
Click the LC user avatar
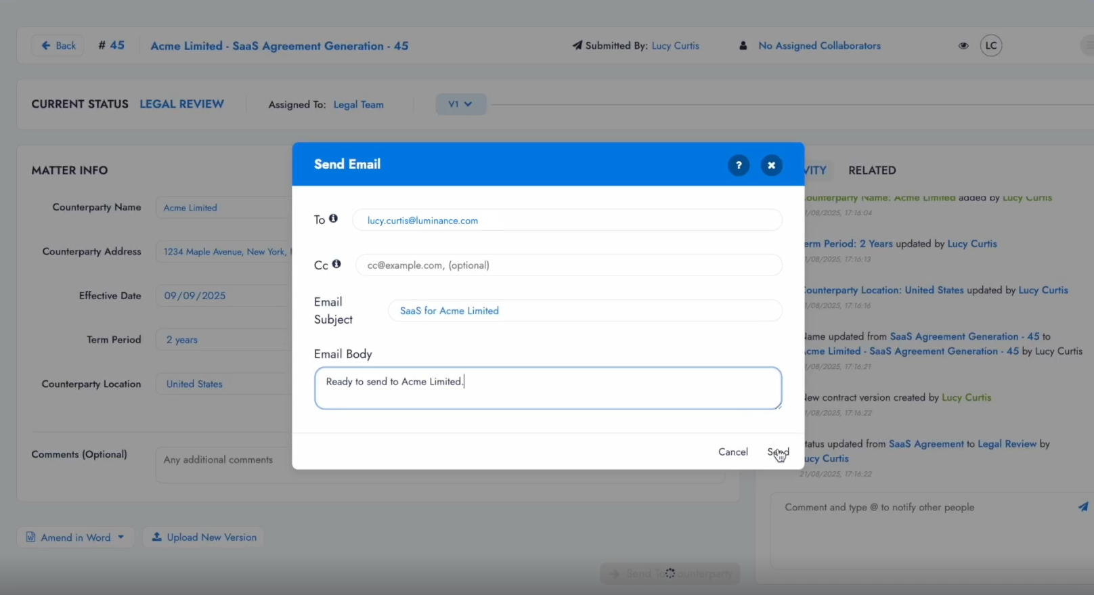click(991, 45)
